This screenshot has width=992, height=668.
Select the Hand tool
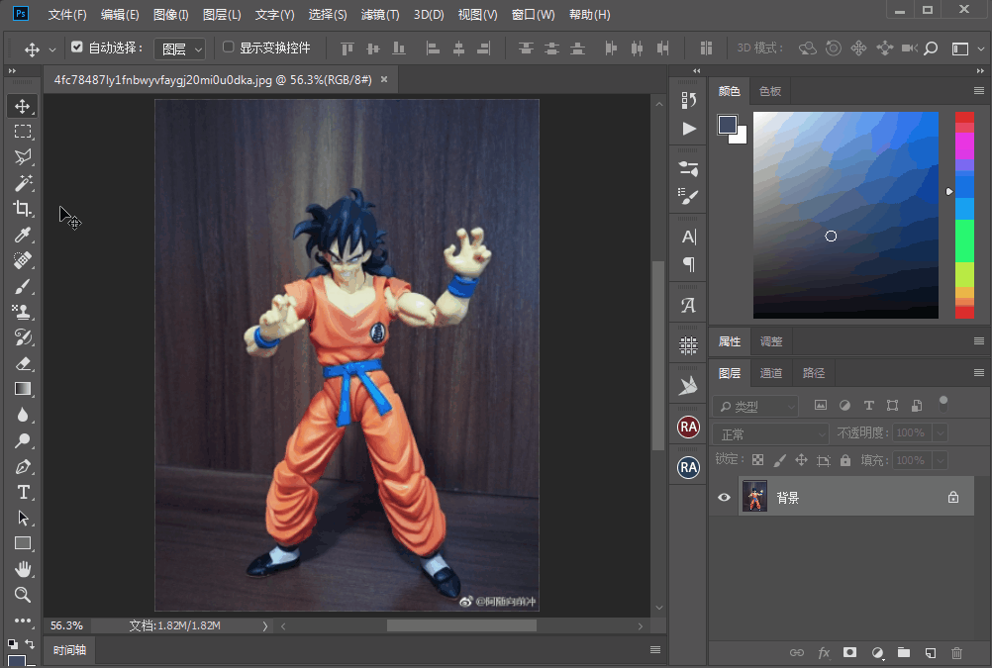coord(23,569)
